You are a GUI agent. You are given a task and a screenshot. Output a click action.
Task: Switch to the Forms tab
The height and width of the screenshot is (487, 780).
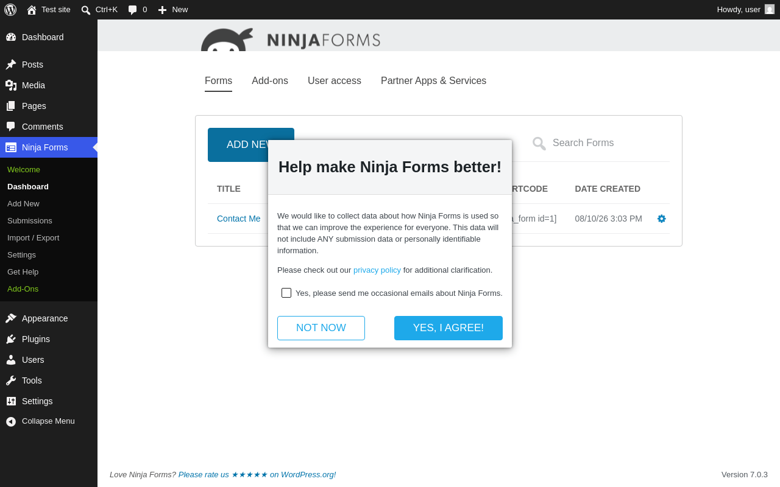[x=218, y=81]
